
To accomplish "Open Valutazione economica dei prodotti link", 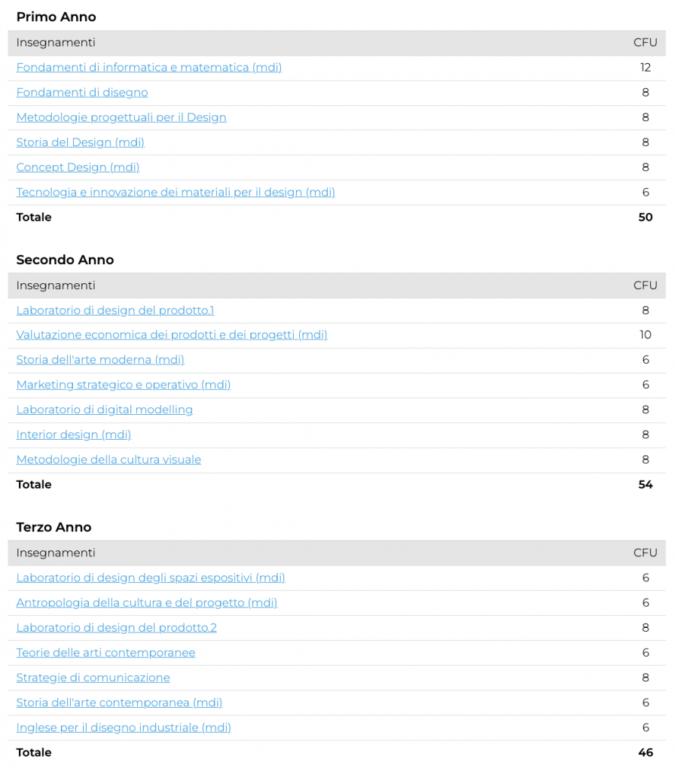I will 172,335.
